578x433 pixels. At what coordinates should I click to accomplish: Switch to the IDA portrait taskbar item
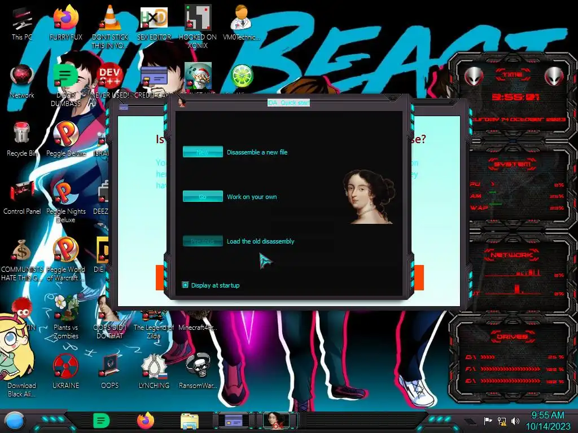pos(277,421)
